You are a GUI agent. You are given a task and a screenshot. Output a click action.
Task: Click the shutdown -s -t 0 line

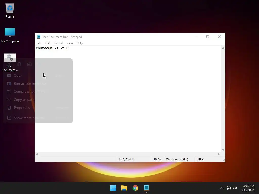[x=52, y=48]
